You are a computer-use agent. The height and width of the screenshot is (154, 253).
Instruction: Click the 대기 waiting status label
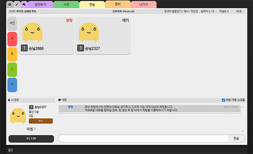pos(125,20)
